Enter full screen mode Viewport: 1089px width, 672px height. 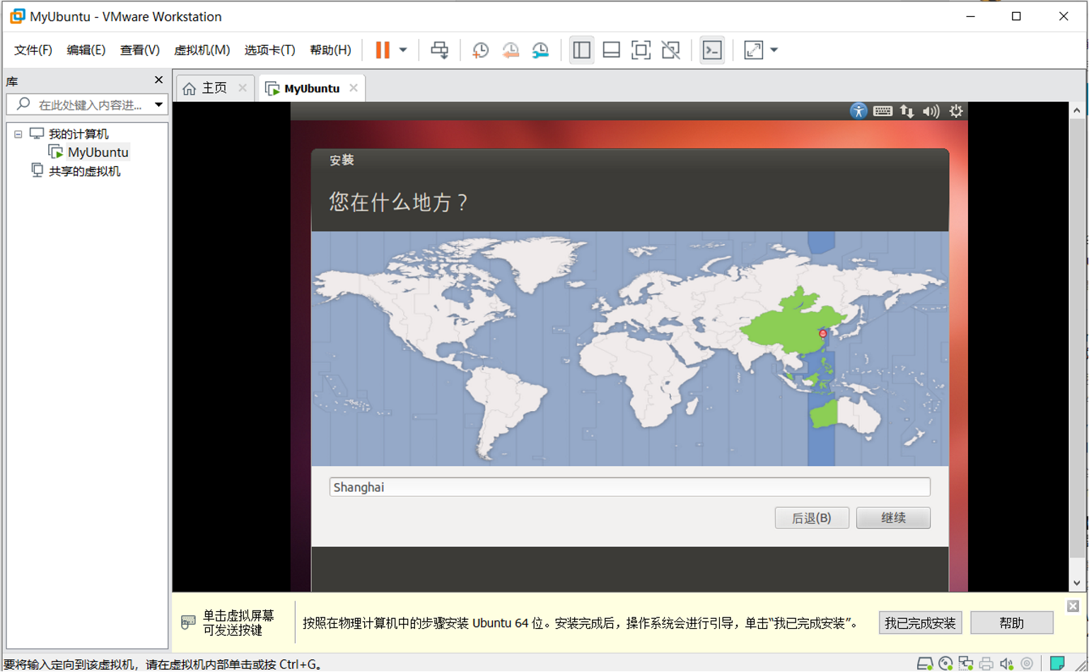pos(641,50)
